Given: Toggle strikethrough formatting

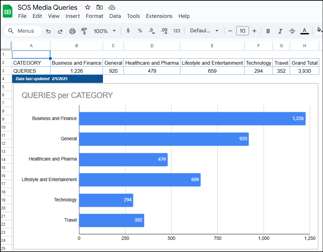Looking at the screenshot, I should (292, 31).
